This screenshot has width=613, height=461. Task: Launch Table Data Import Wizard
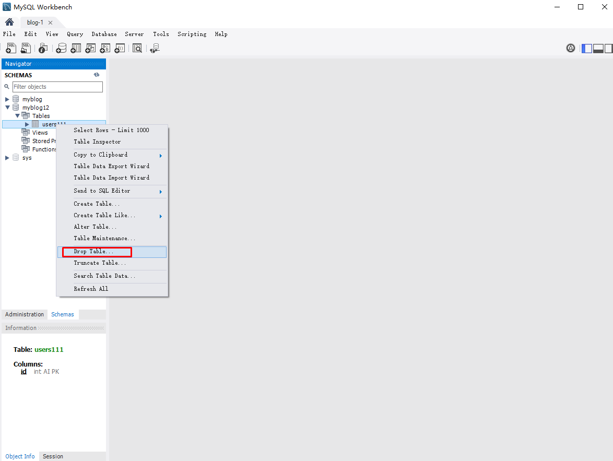(x=112, y=178)
